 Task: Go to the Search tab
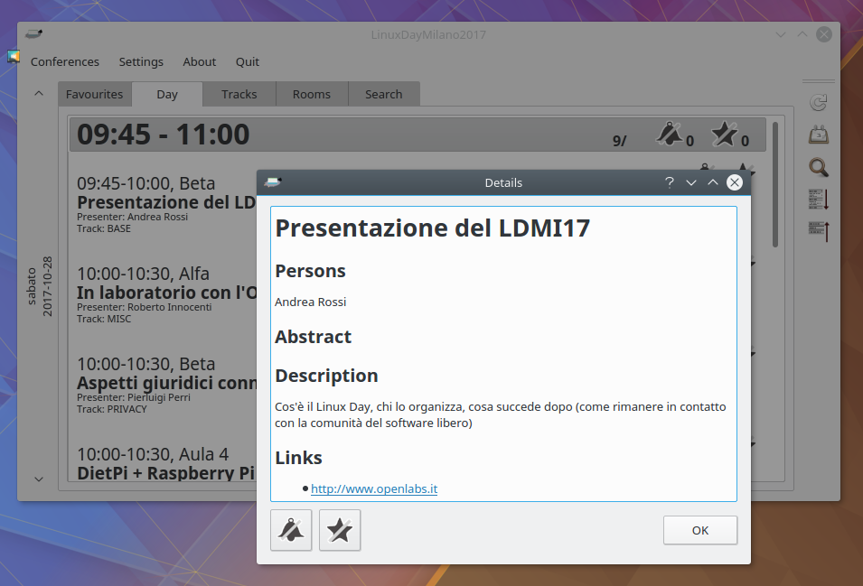tap(384, 94)
